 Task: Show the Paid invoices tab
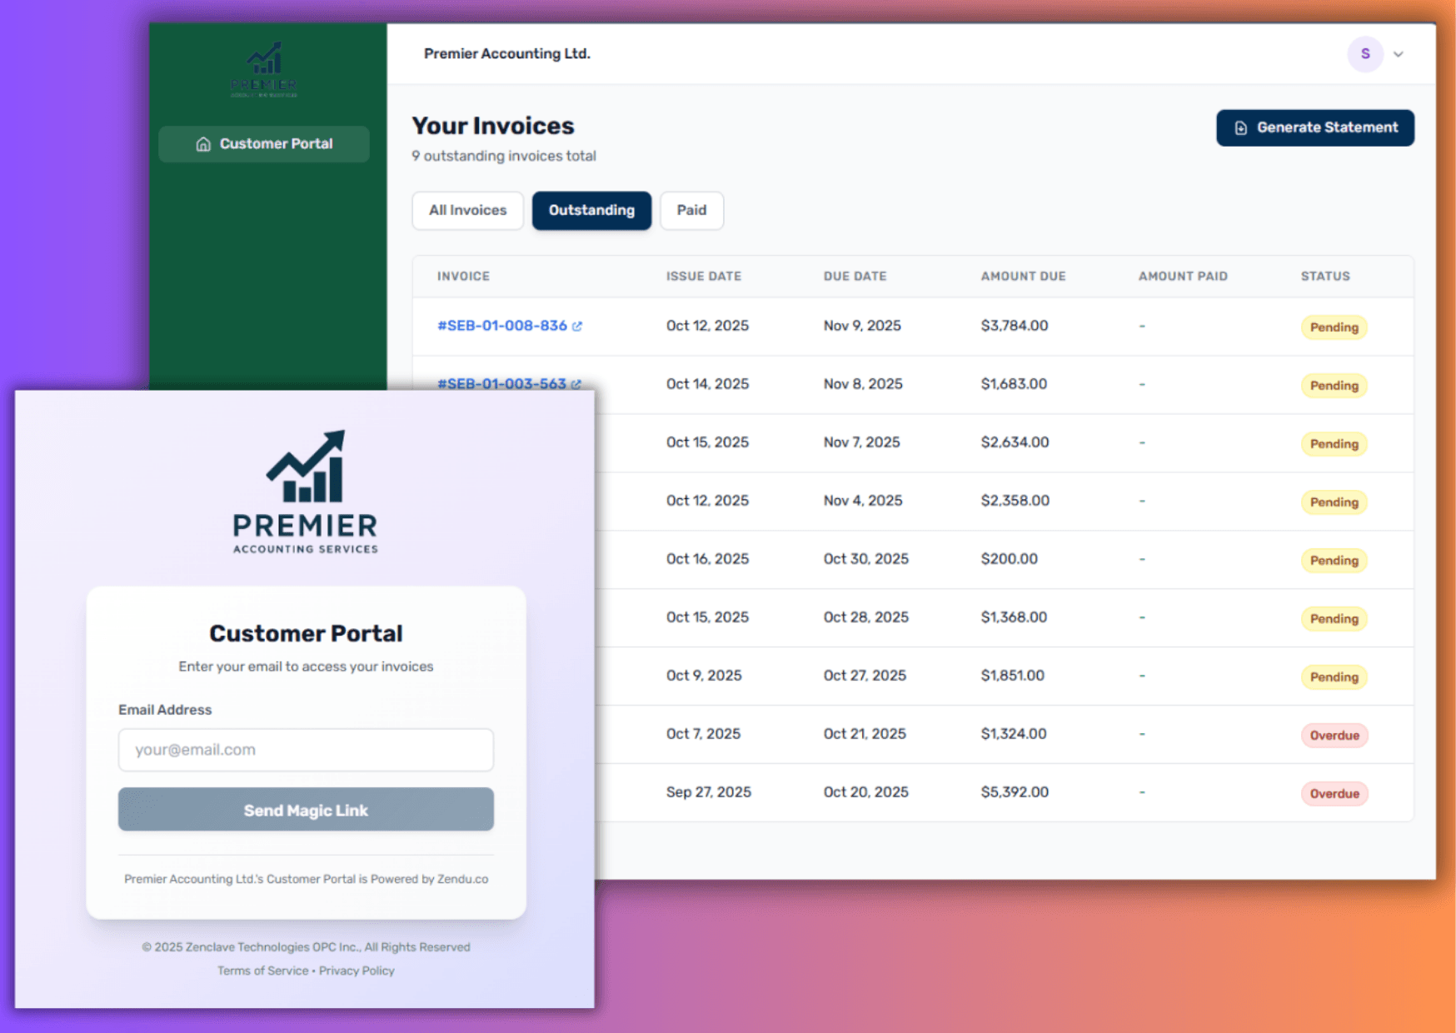(x=691, y=211)
